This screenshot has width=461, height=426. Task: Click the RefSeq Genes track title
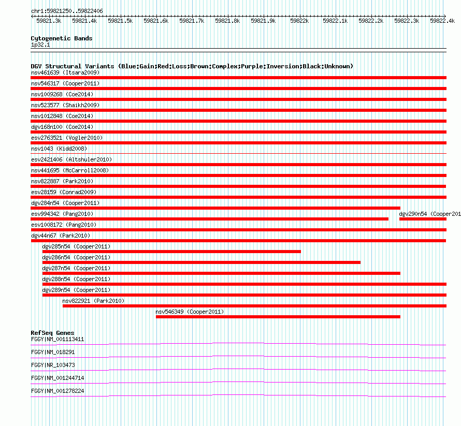52,333
